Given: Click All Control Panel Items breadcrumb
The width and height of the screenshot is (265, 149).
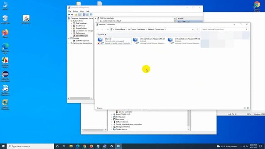Looking at the screenshot, I should point(137,29).
